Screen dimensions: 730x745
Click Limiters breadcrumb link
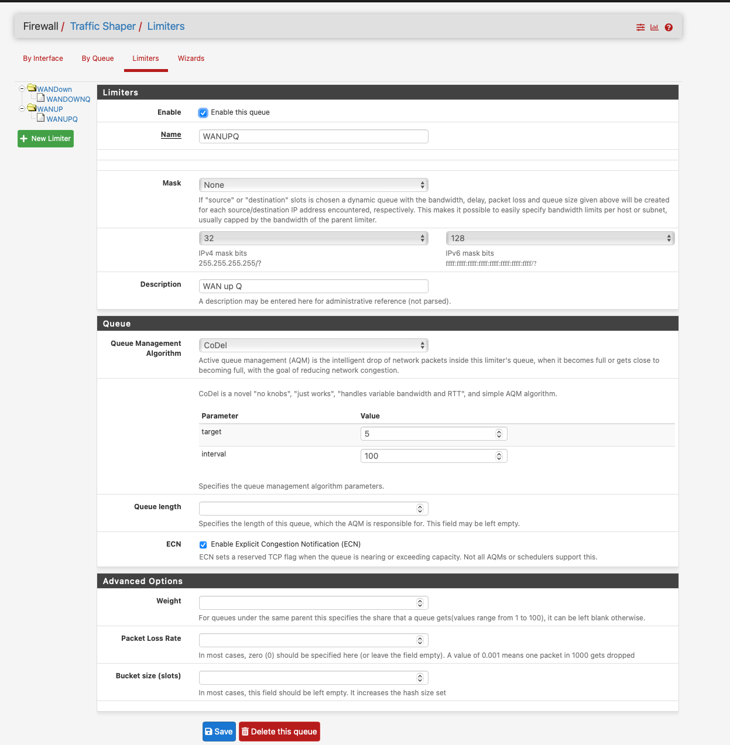[166, 26]
